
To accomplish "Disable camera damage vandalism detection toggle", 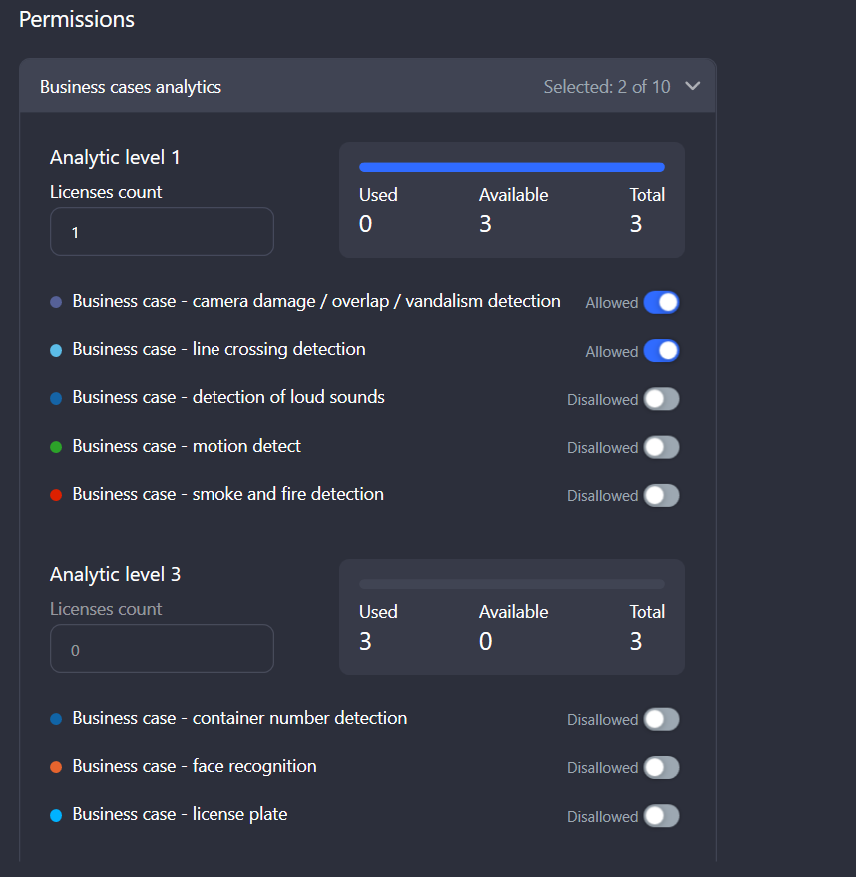I will (x=661, y=302).
